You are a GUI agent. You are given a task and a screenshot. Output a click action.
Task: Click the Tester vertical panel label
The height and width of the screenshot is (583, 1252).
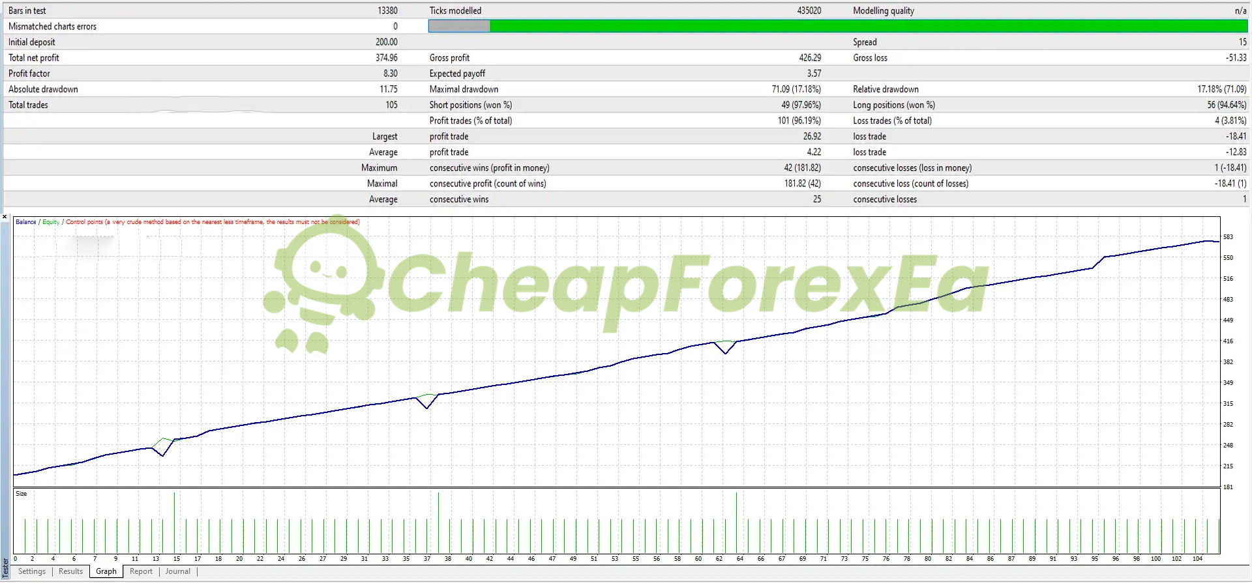point(5,568)
